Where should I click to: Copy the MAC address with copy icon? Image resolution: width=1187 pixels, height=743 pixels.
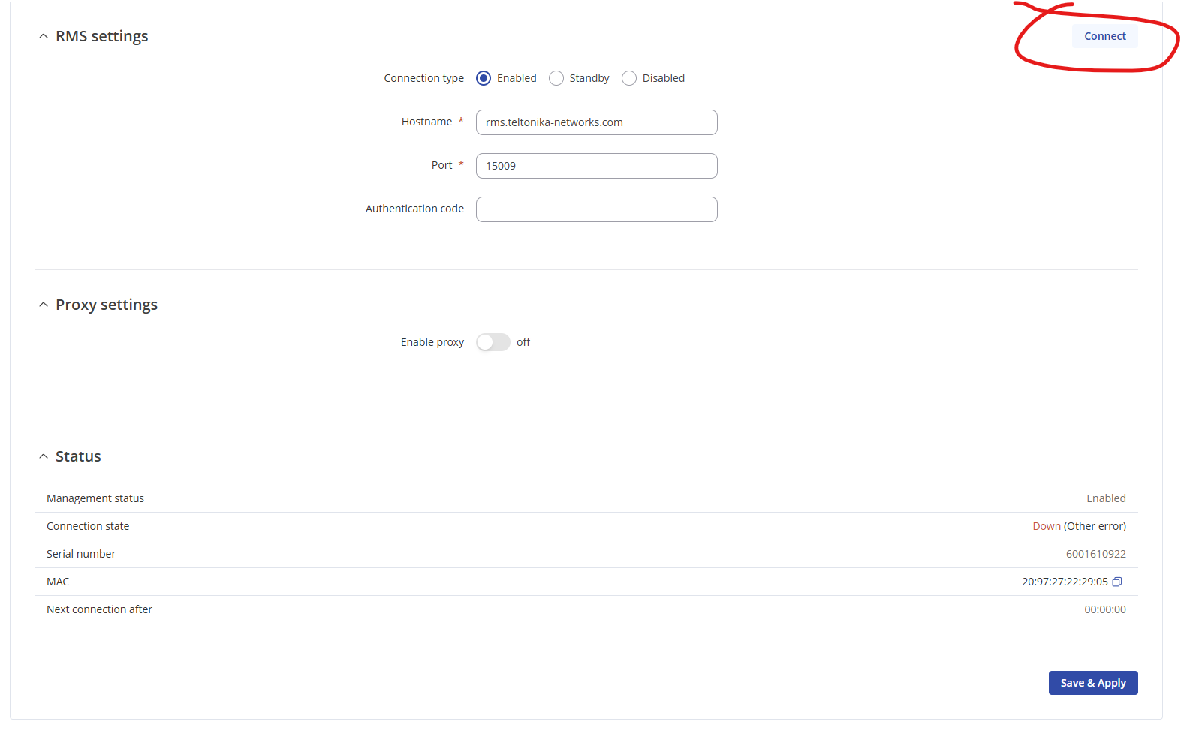coord(1117,582)
